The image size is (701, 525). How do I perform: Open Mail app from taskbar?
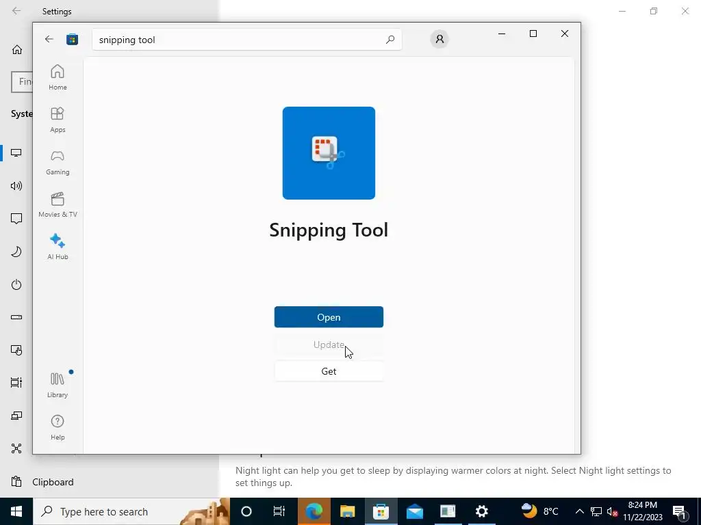(414, 511)
